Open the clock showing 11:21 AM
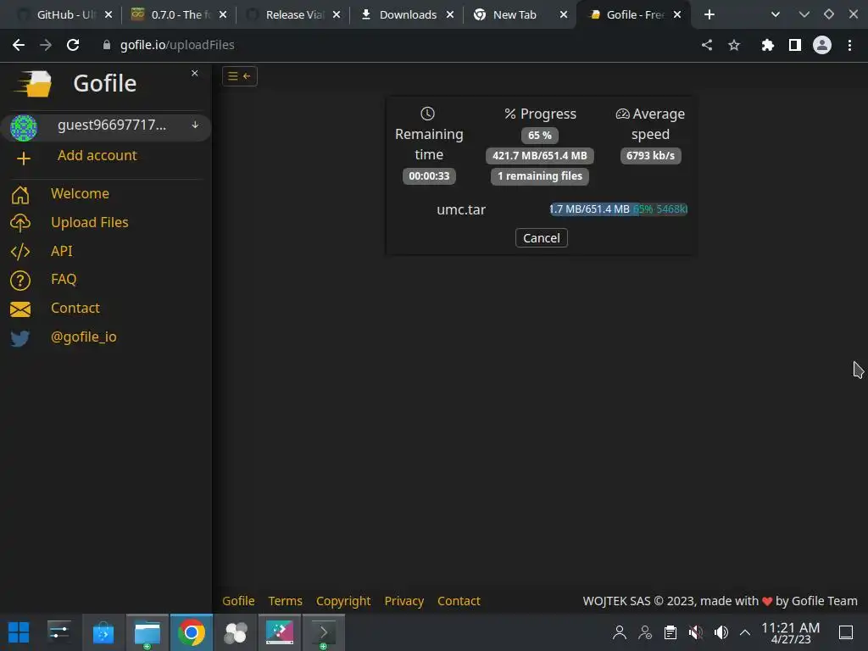868x651 pixels. coord(791,632)
